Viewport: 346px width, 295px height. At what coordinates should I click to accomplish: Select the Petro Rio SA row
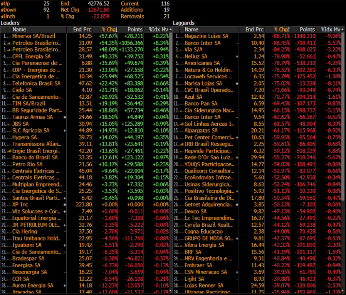(x=85, y=164)
